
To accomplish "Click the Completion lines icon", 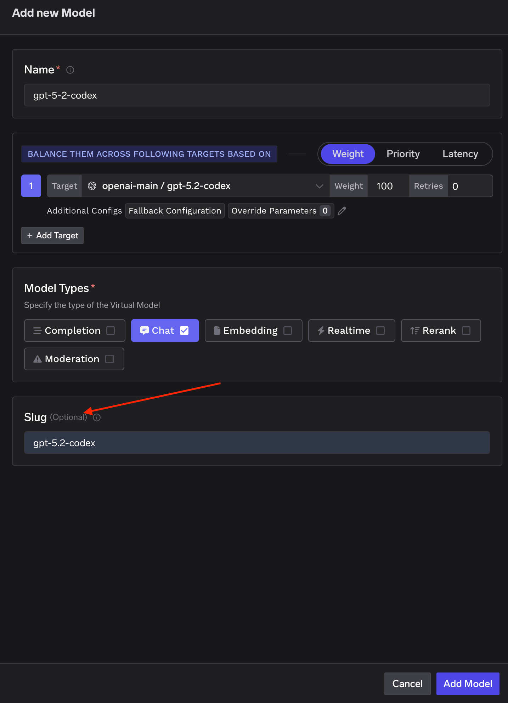I will coord(37,331).
